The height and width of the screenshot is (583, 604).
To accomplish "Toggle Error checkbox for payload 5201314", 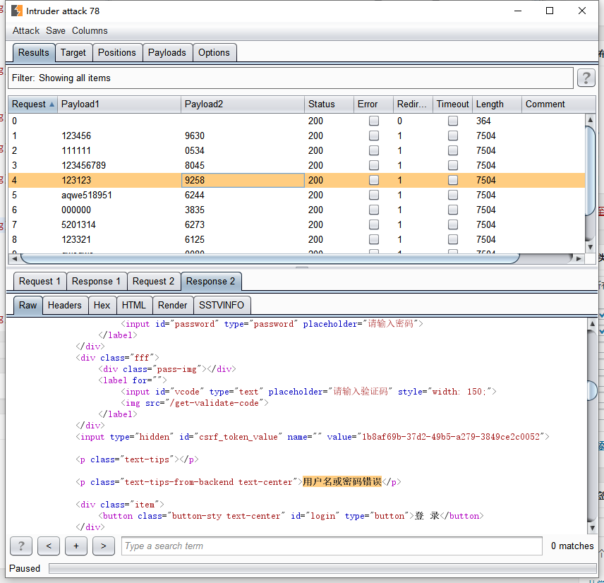I will coord(374,224).
